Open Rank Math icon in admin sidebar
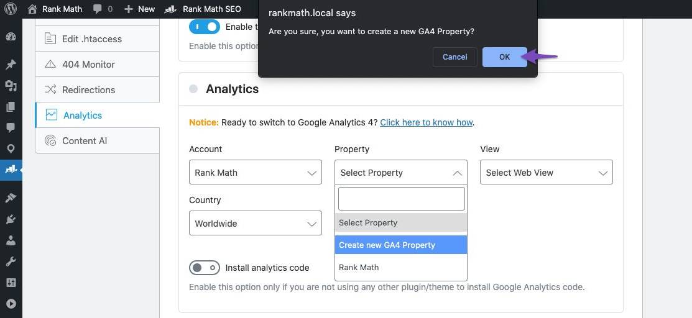692x318 pixels. pyautogui.click(x=11, y=169)
